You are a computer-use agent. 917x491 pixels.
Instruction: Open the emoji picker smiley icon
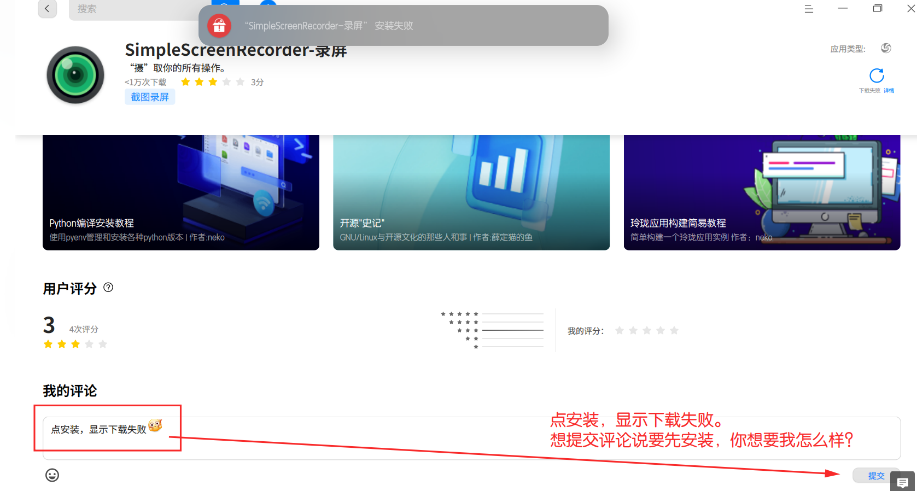[x=52, y=475]
